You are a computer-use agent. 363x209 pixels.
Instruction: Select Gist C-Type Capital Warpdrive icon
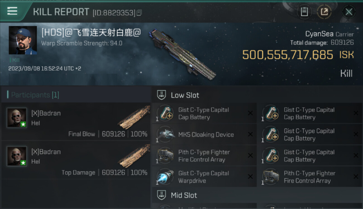click(x=165, y=177)
